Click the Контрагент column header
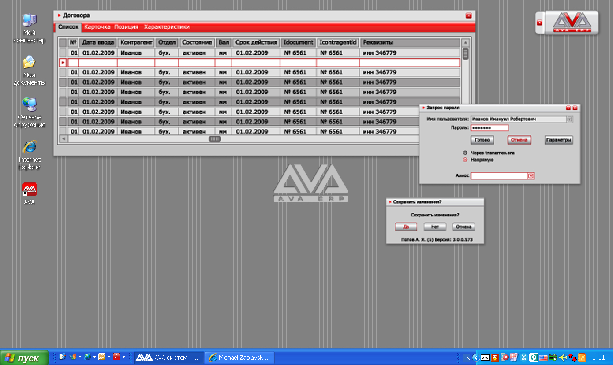The image size is (613, 365). [x=136, y=43]
